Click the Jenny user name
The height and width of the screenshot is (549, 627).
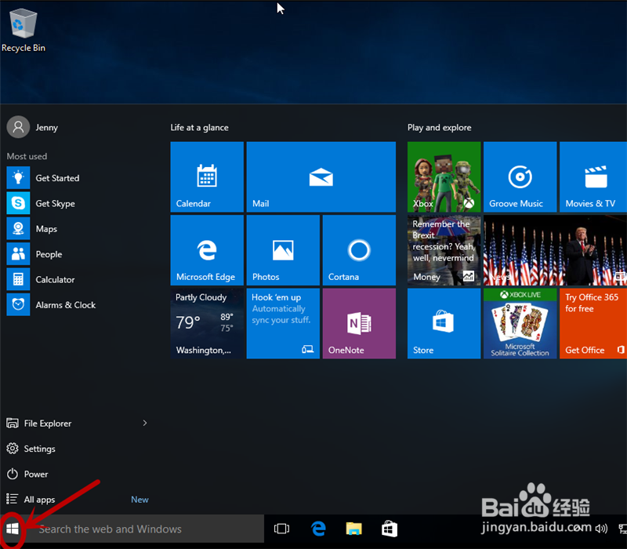tap(46, 128)
